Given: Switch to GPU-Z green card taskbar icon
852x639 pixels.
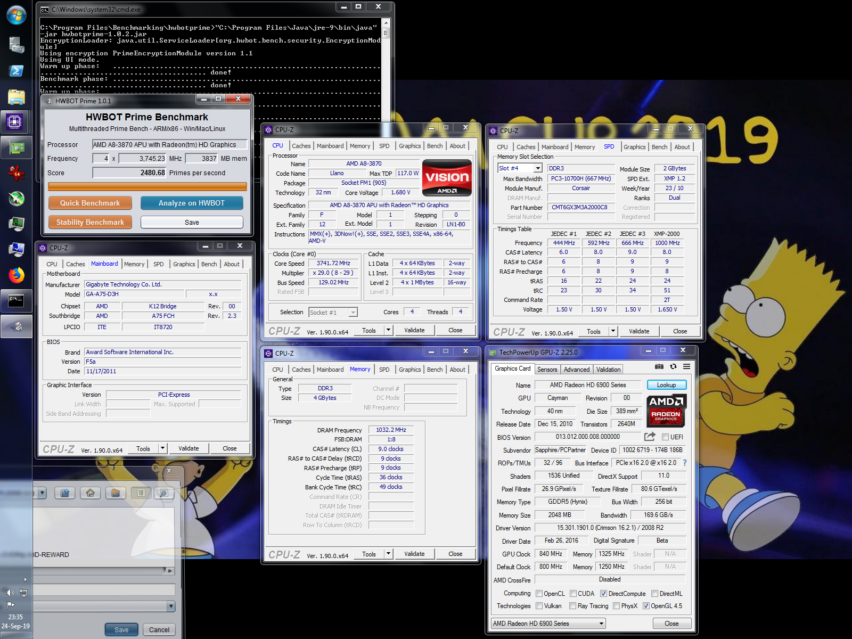Looking at the screenshot, I should [16, 148].
